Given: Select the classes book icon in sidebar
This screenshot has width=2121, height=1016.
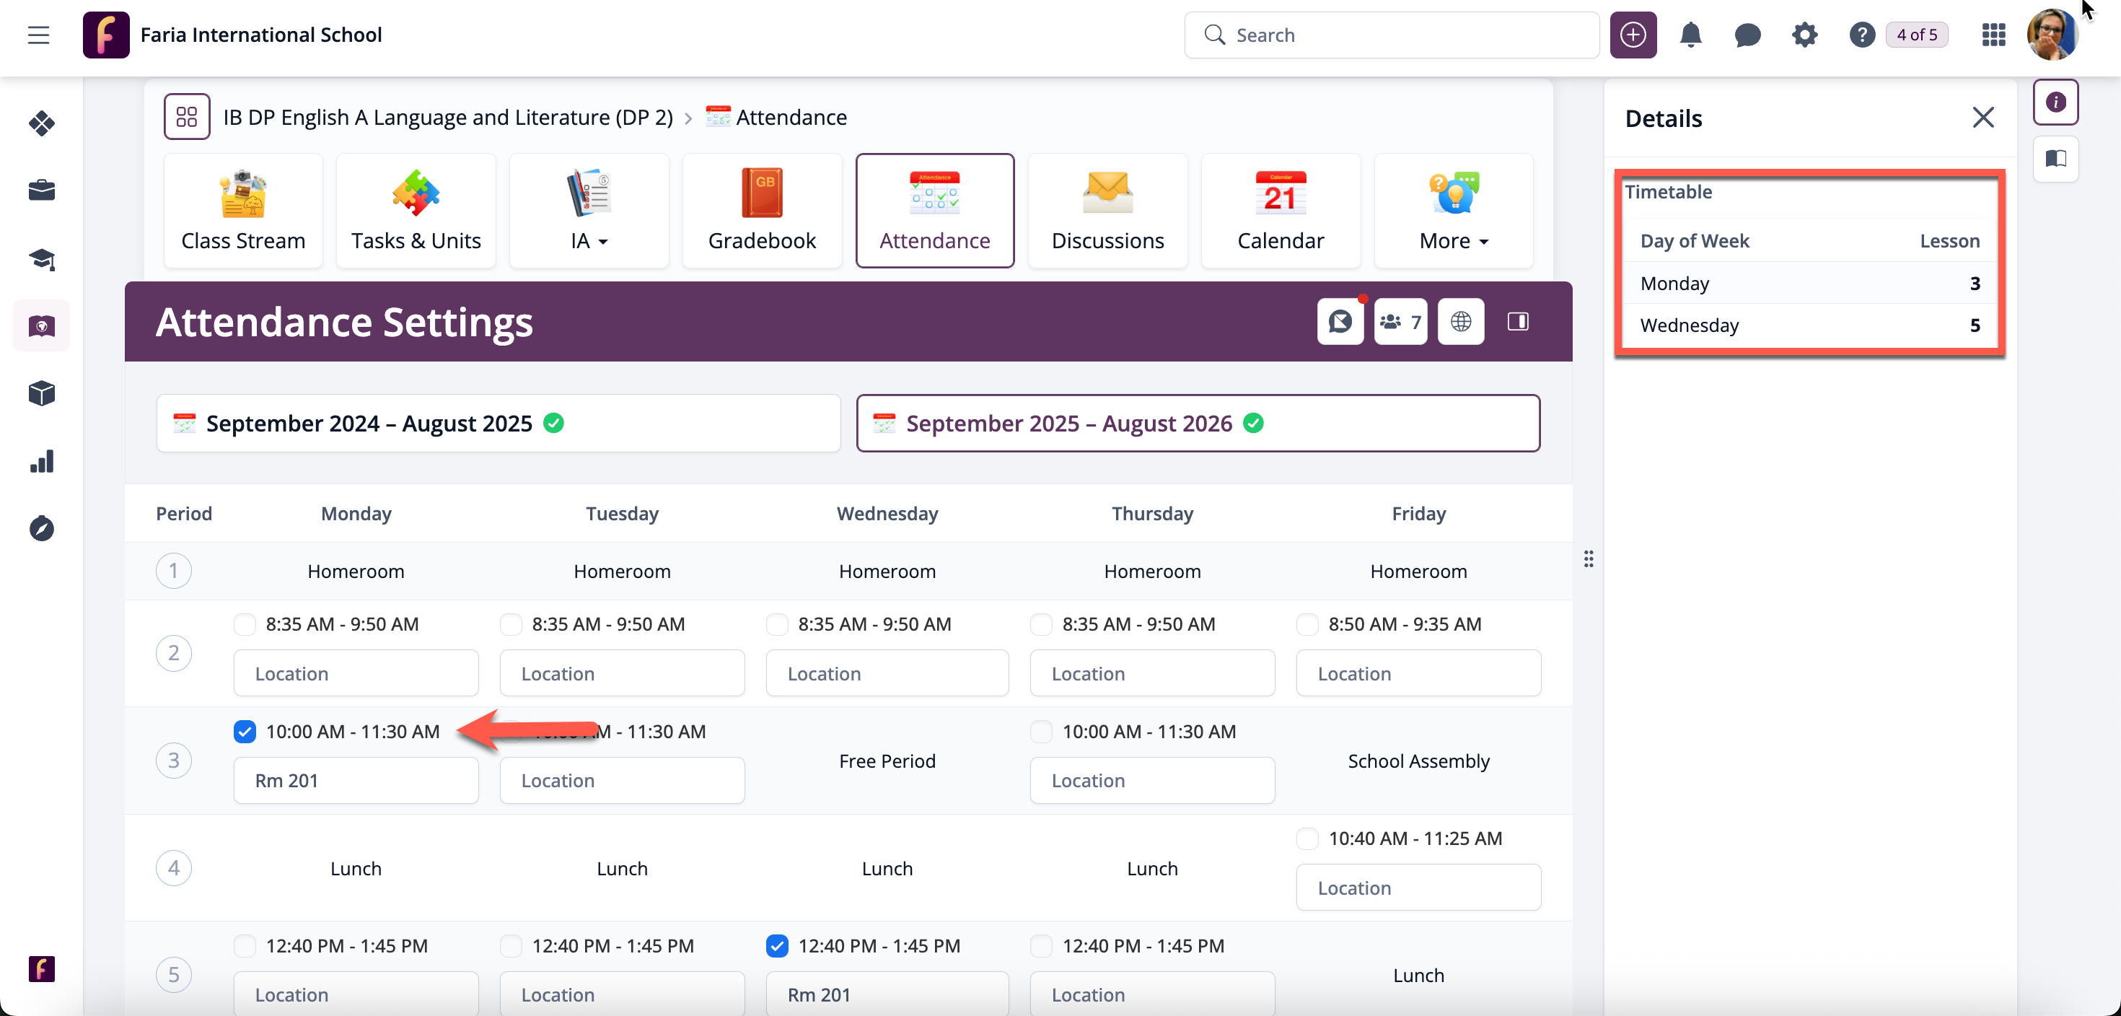Looking at the screenshot, I should pyautogui.click(x=42, y=326).
